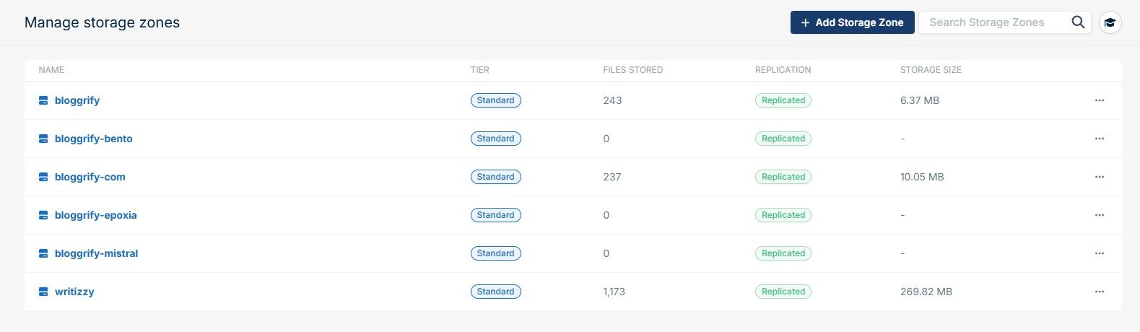Open three-dot menu for bloggrify-bento
The image size is (1140, 332).
pyautogui.click(x=1099, y=139)
